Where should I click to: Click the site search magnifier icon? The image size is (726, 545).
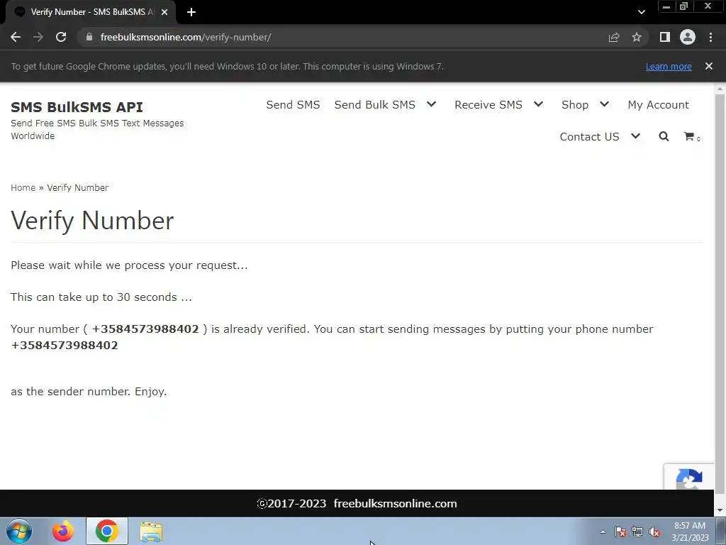(x=664, y=136)
